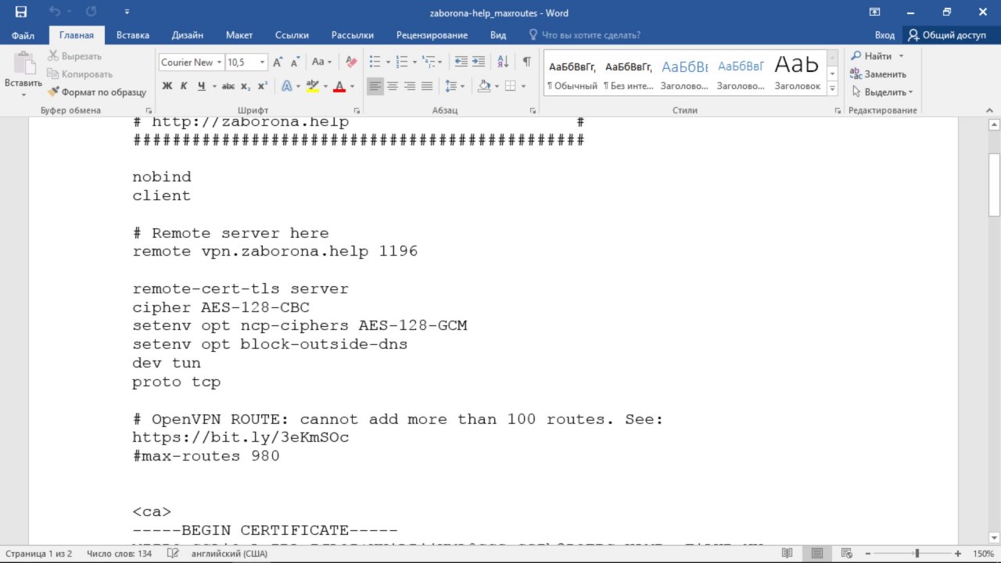The image size is (1001, 563).
Task: Click Format Painter (Формат по образцу)
Action: pyautogui.click(x=96, y=91)
